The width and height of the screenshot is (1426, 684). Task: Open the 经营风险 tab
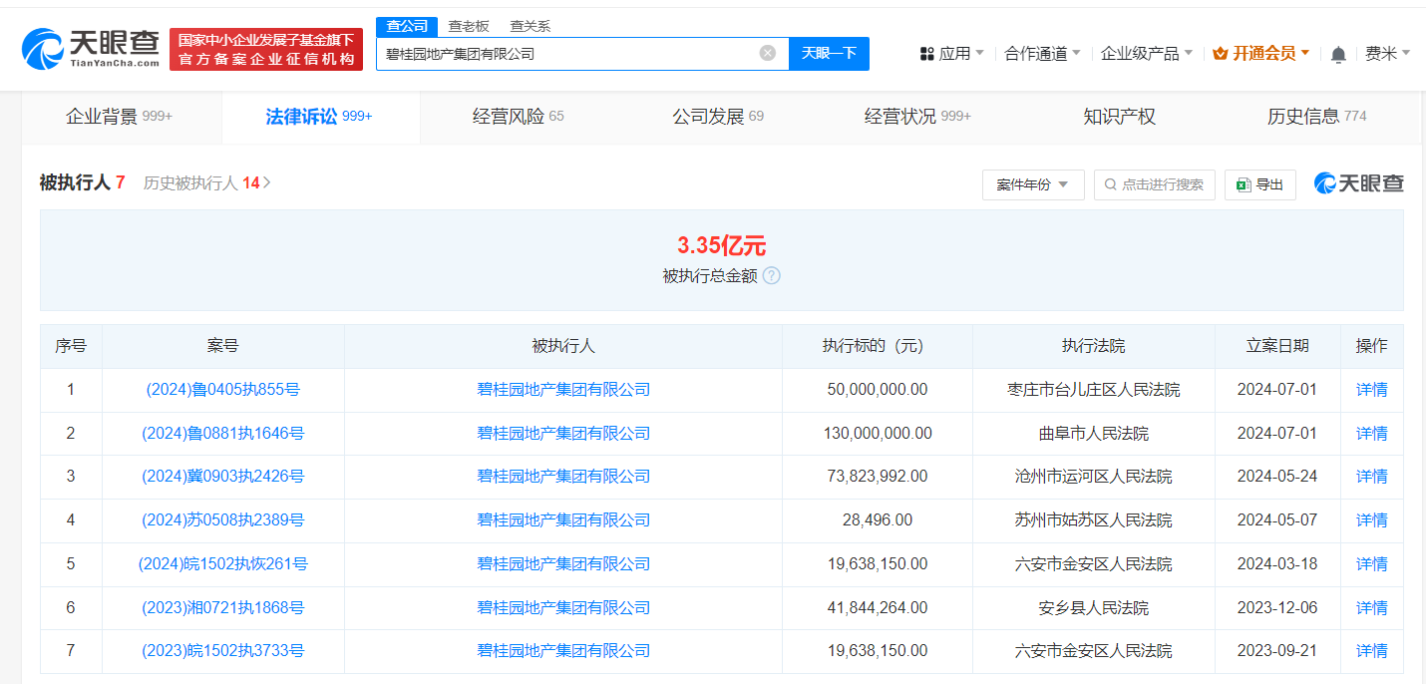pyautogui.click(x=505, y=116)
